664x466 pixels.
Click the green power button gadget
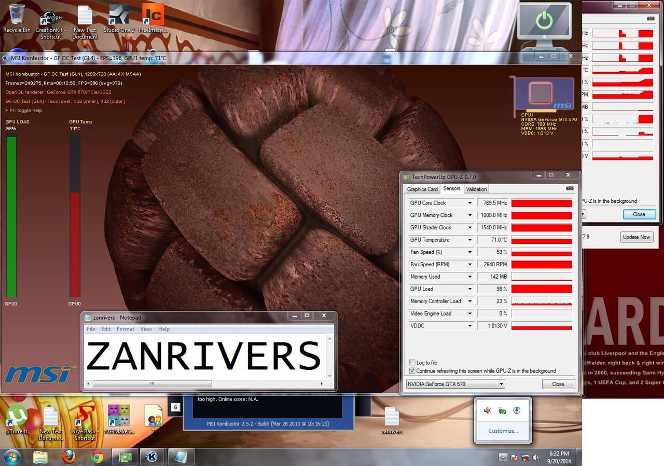tap(544, 21)
